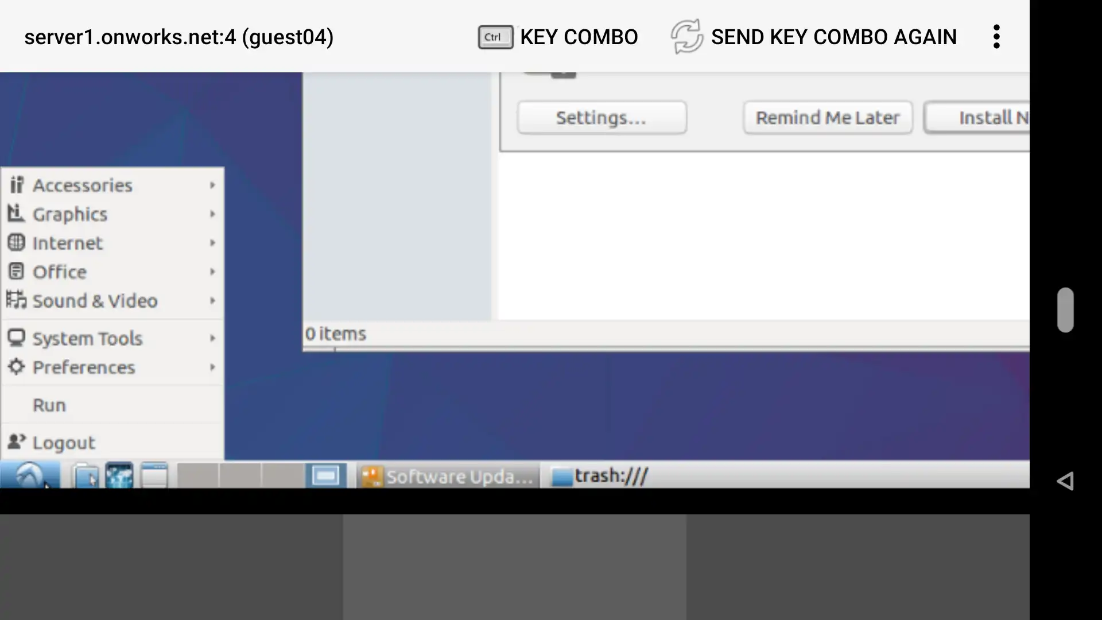
Task: Click the Accessories submenu arrow
Action: point(212,185)
